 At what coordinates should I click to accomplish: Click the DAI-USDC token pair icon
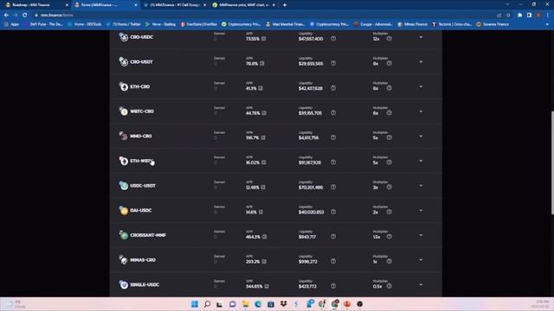coord(123,210)
